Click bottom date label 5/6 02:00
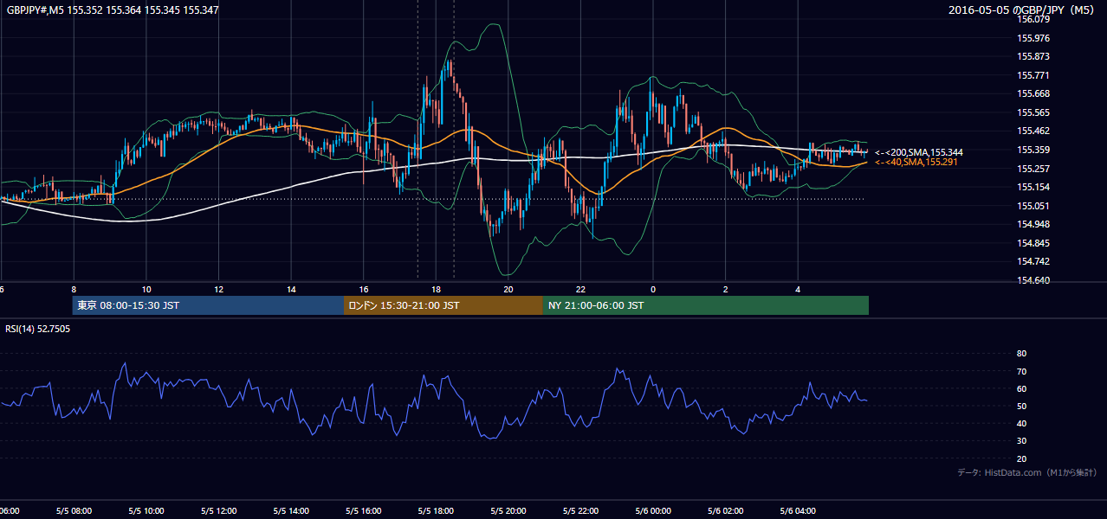This screenshot has width=1107, height=519. 726,510
